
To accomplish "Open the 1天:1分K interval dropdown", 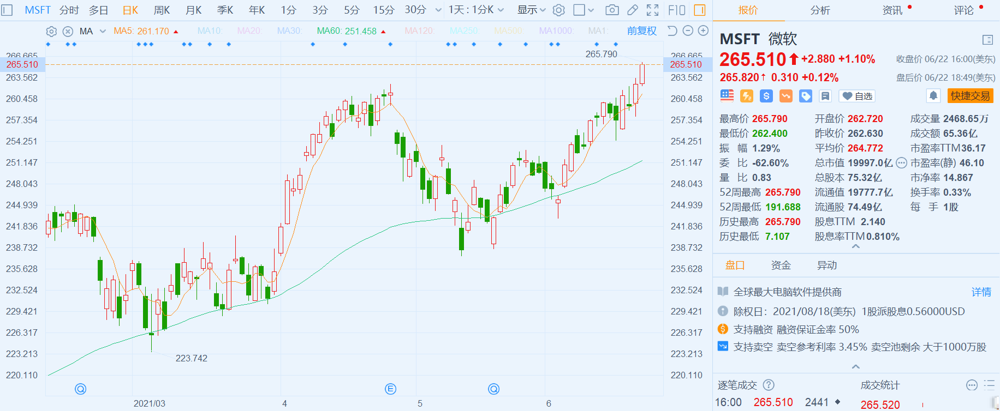I will pos(476,10).
